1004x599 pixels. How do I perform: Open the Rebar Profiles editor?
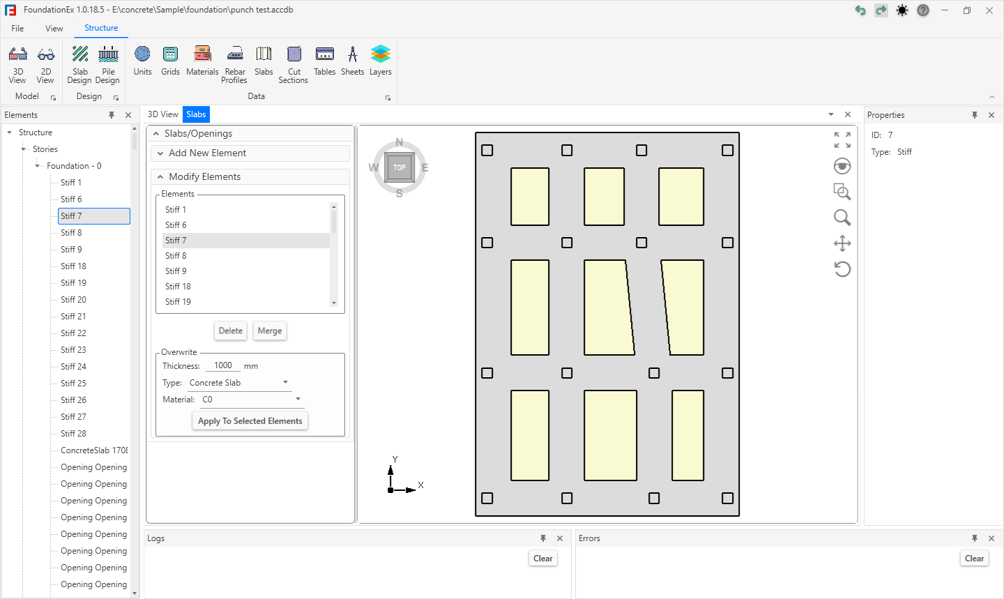point(235,64)
